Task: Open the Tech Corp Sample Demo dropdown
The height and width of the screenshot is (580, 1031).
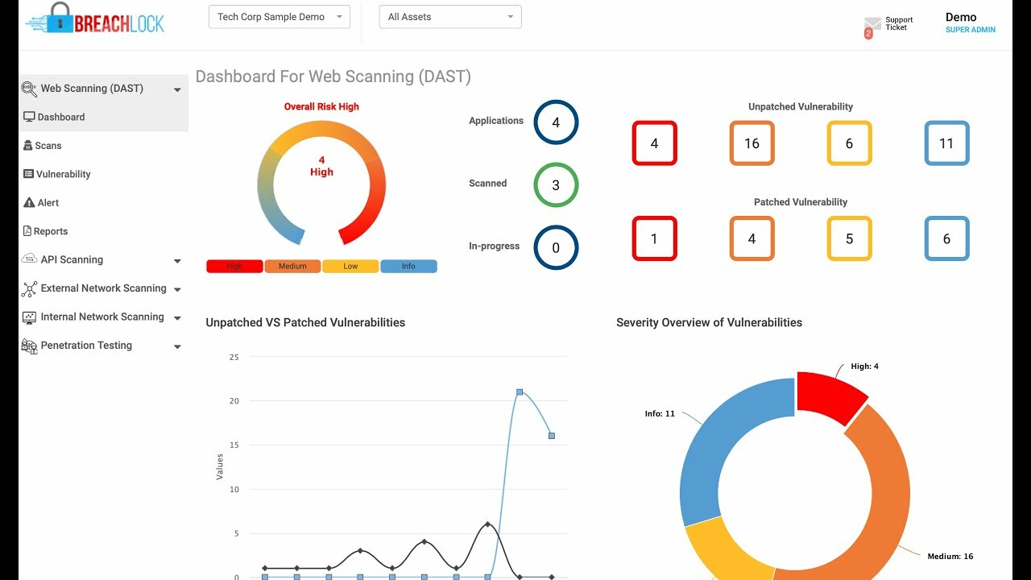Action: pyautogui.click(x=279, y=16)
